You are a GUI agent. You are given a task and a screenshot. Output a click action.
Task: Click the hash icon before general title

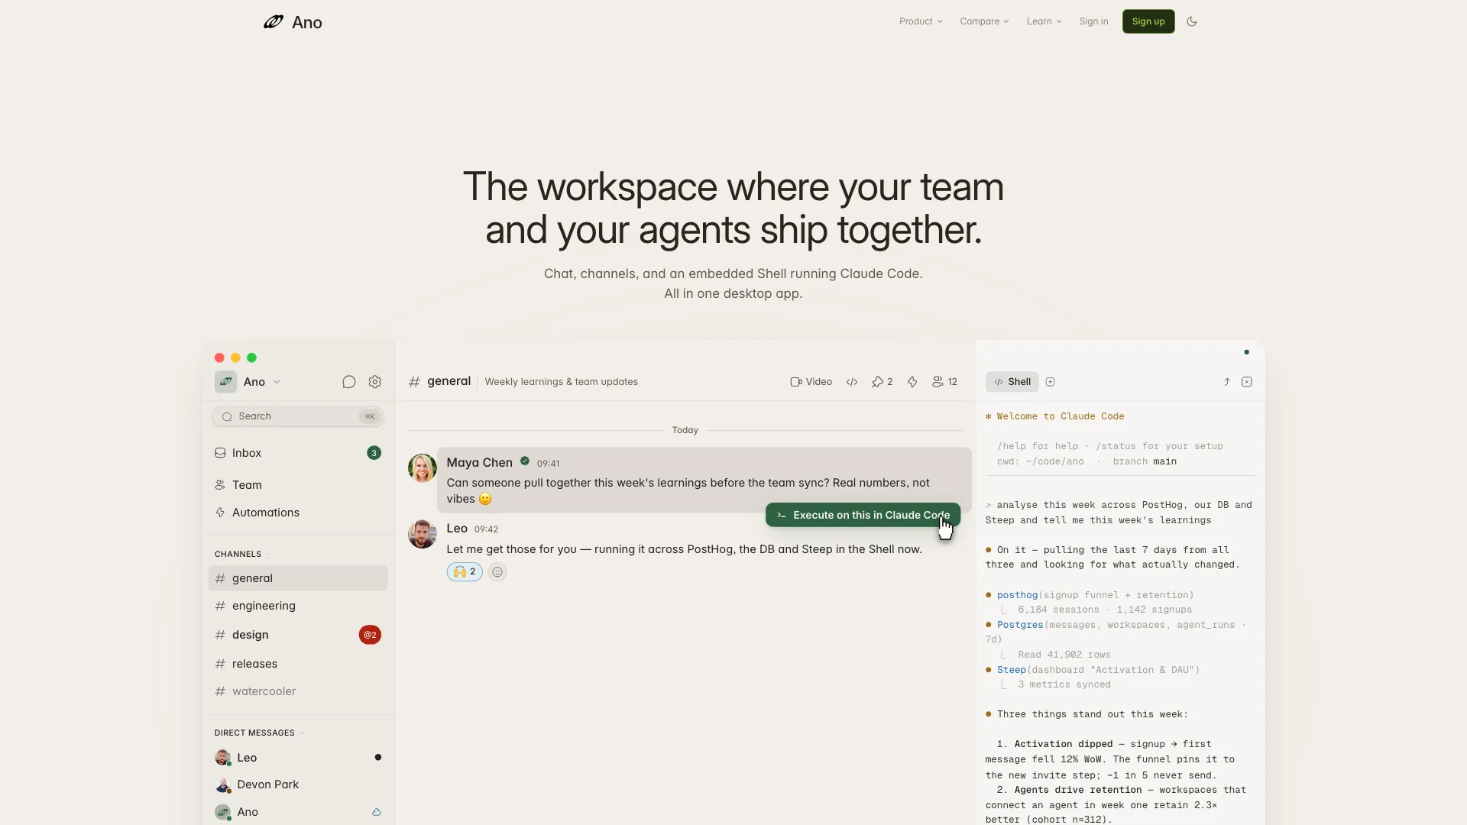point(414,382)
